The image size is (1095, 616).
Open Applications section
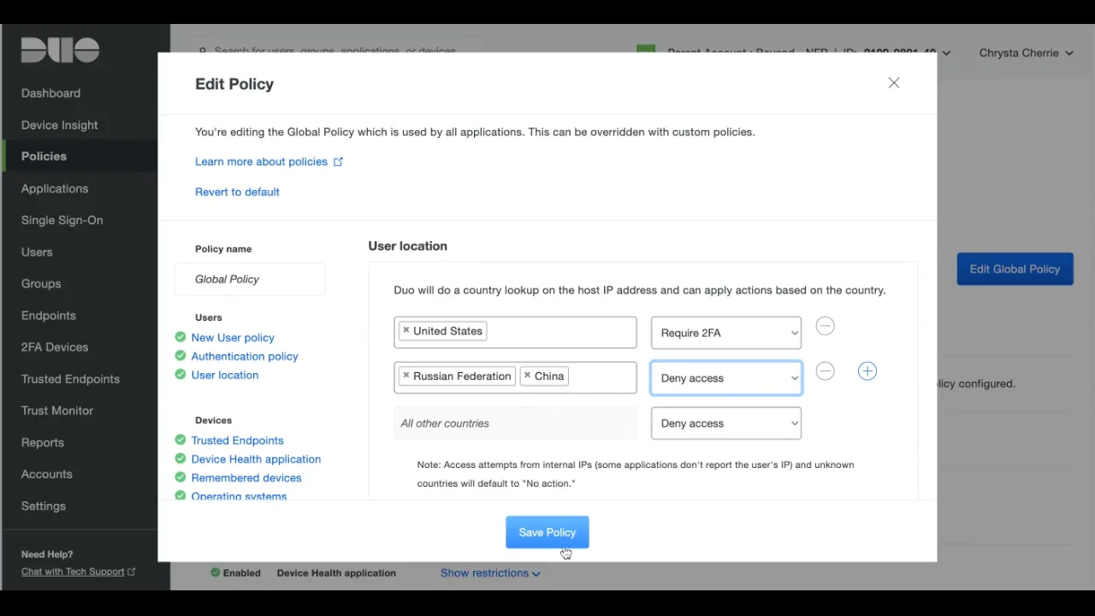click(x=55, y=188)
